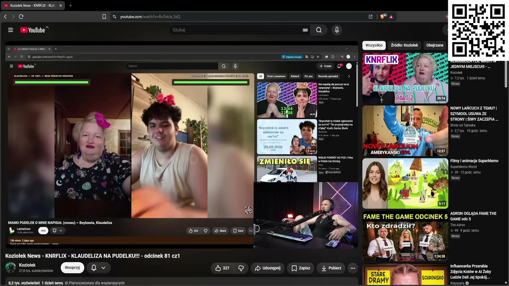Open the 'Influencerka Przerabia Zdjęcia Kotów' title

coord(472,272)
